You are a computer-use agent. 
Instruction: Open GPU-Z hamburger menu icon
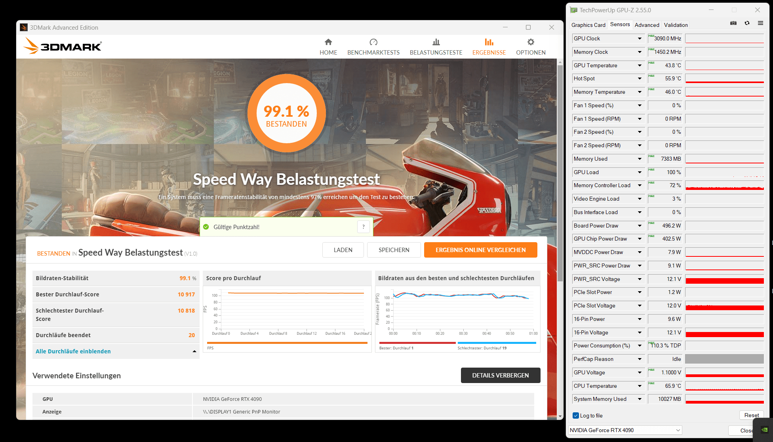760,23
